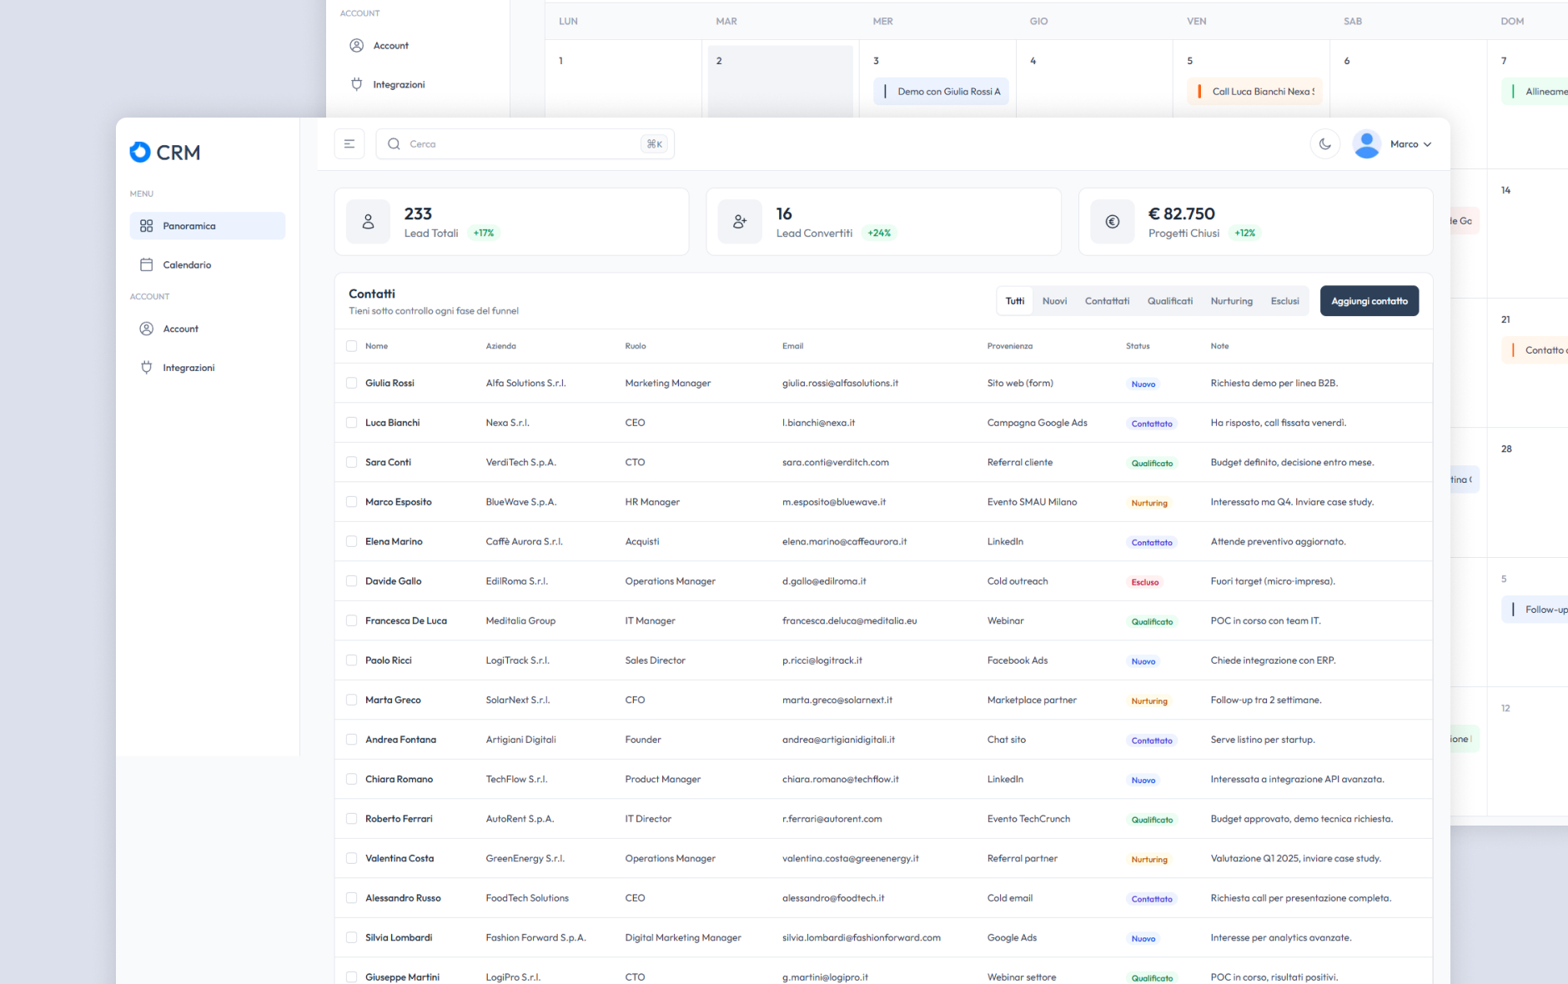Click the Lead Convertiti add-user icon
This screenshot has width=1568, height=984.
coord(740,222)
